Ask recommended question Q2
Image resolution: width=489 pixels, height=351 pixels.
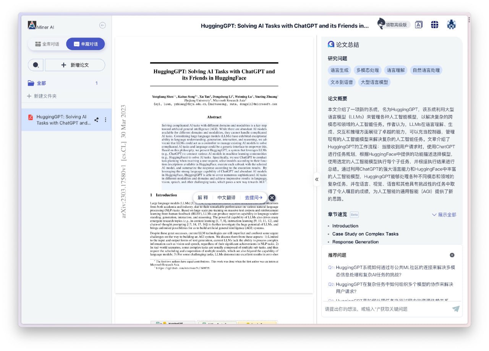[x=392, y=288]
